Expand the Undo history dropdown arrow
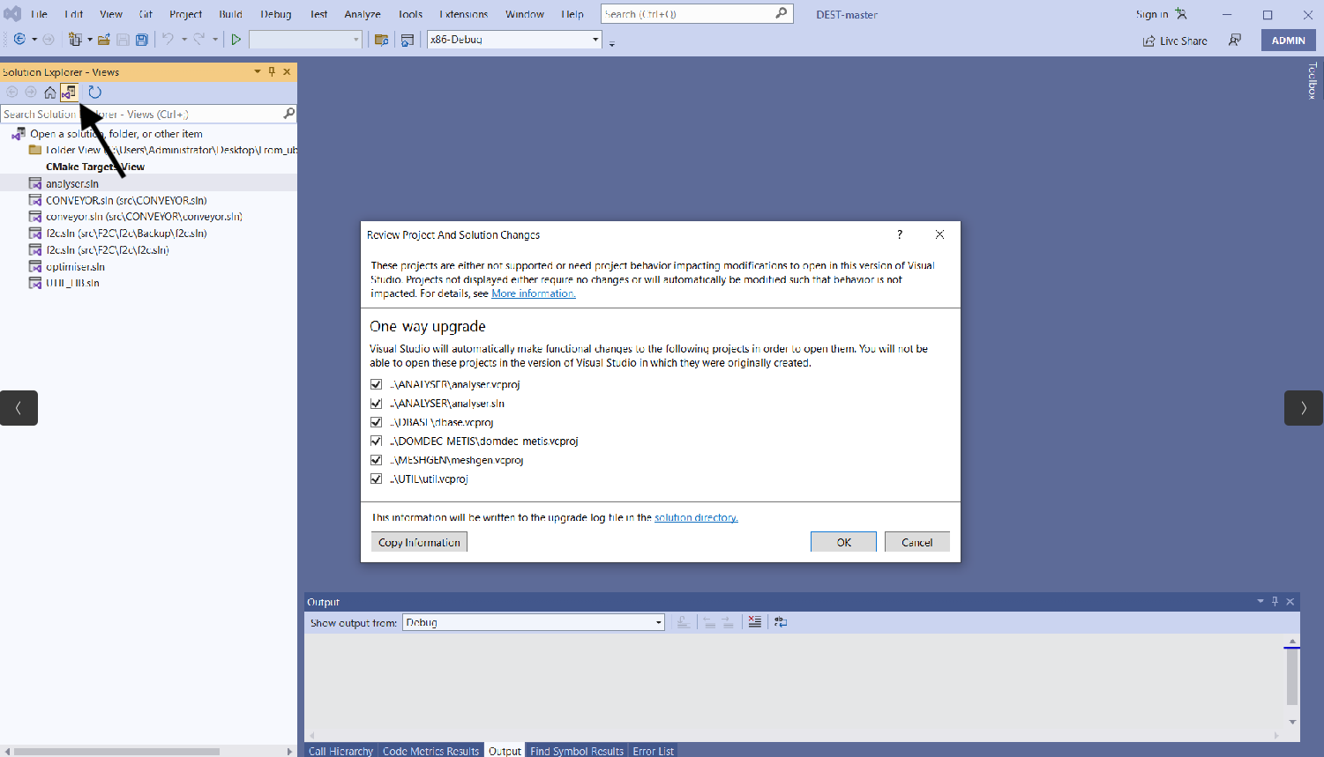 [x=183, y=40]
